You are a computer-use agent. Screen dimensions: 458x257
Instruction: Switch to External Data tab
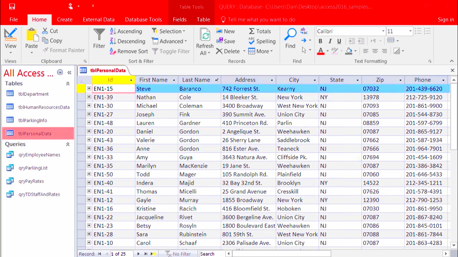click(x=99, y=19)
